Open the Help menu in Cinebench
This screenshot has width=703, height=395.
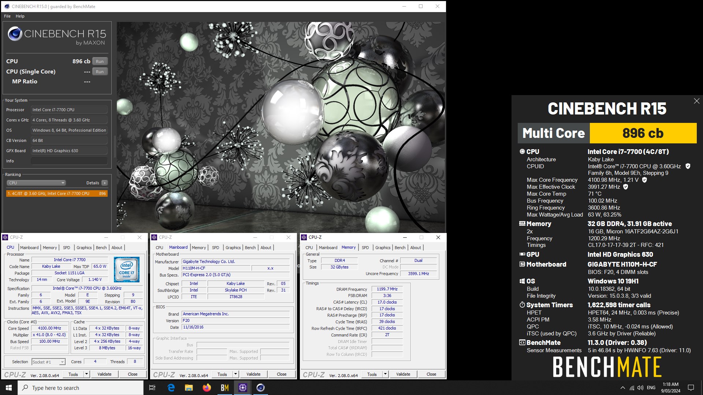tap(20, 16)
